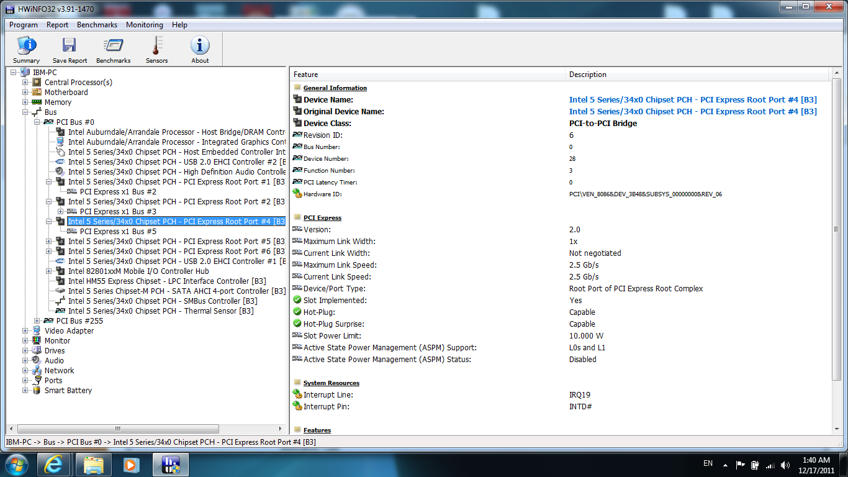The image size is (848, 477).
Task: Click the Memory module icon
Action: point(37,102)
